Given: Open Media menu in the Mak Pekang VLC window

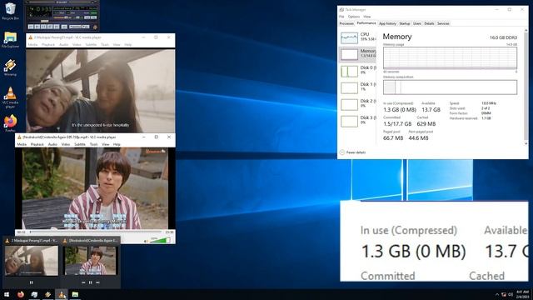Looking at the screenshot, I should pos(32,44).
